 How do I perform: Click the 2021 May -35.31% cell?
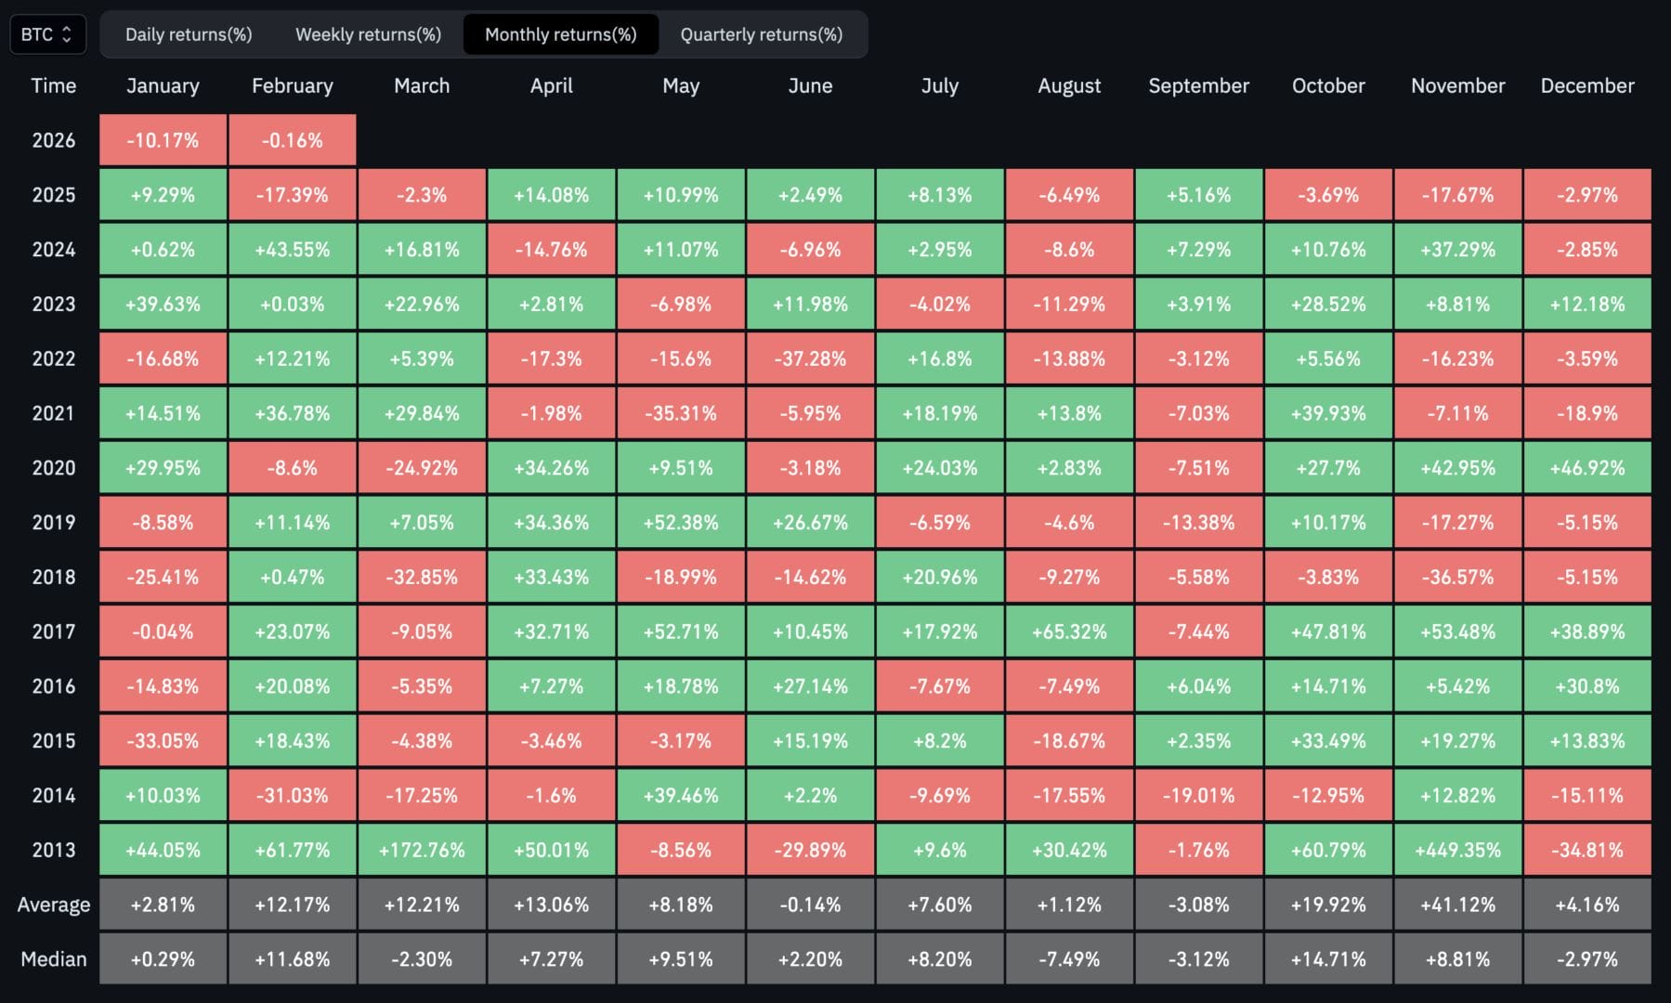coord(681,413)
